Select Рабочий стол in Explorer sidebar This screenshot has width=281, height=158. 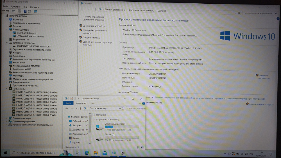(x=79, y=121)
